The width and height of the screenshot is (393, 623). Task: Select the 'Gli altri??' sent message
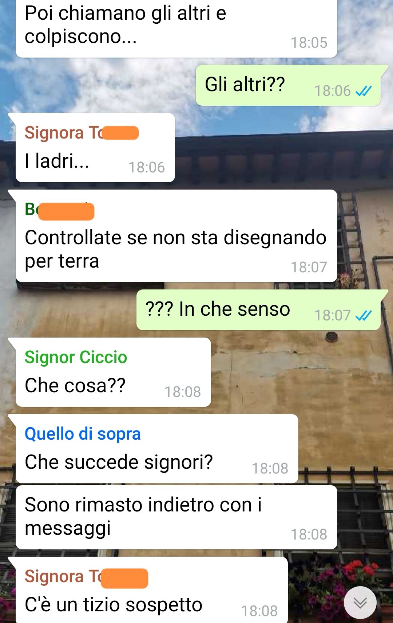(288, 85)
